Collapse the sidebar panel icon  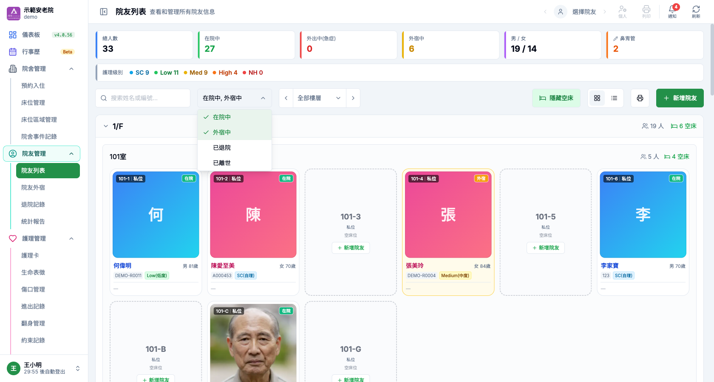click(104, 12)
